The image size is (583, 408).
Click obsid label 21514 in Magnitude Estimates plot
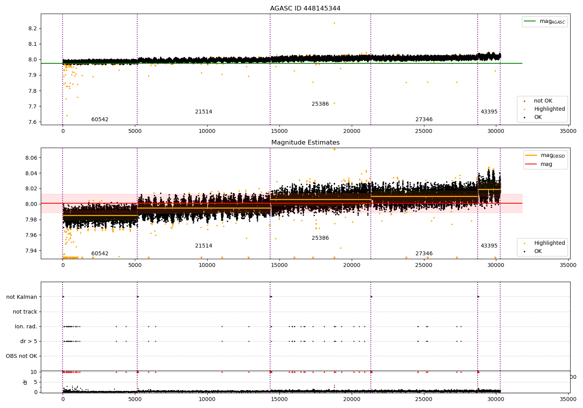[204, 246]
